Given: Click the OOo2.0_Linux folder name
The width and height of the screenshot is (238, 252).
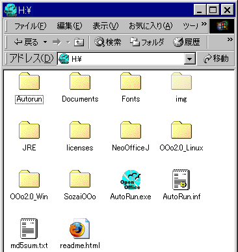Looking at the screenshot, I should click(x=181, y=148).
